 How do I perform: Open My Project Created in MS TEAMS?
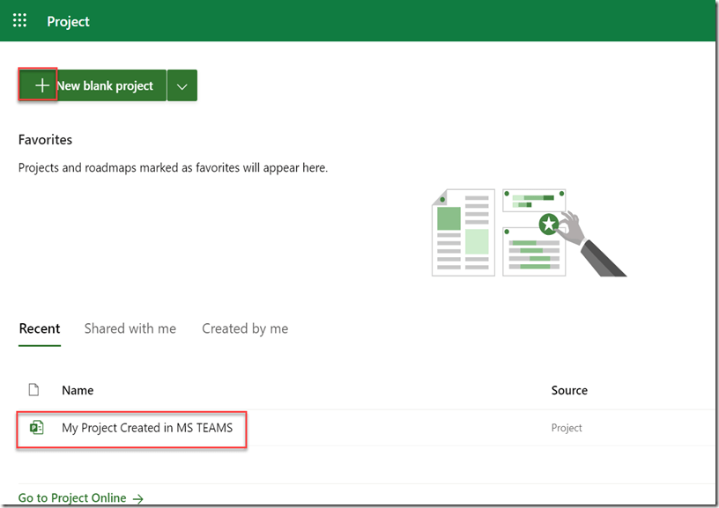[x=147, y=428]
